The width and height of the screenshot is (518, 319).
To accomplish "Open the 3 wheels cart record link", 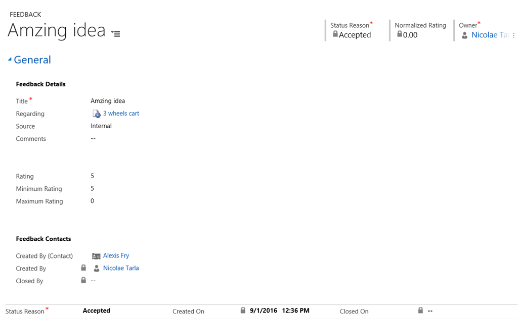I will [x=121, y=114].
